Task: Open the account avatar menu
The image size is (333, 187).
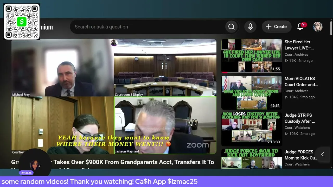Action: pos(318,27)
